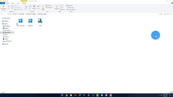Click the Copy icon in Clipboard group

click(8, 7)
